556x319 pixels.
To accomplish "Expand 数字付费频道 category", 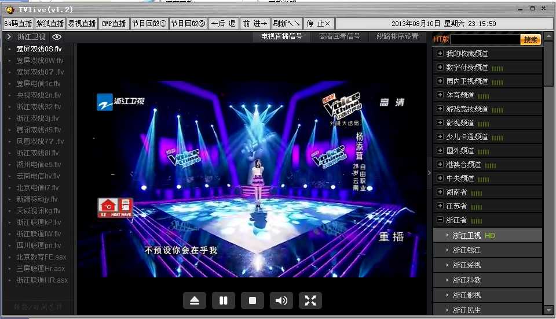I will click(488, 67).
